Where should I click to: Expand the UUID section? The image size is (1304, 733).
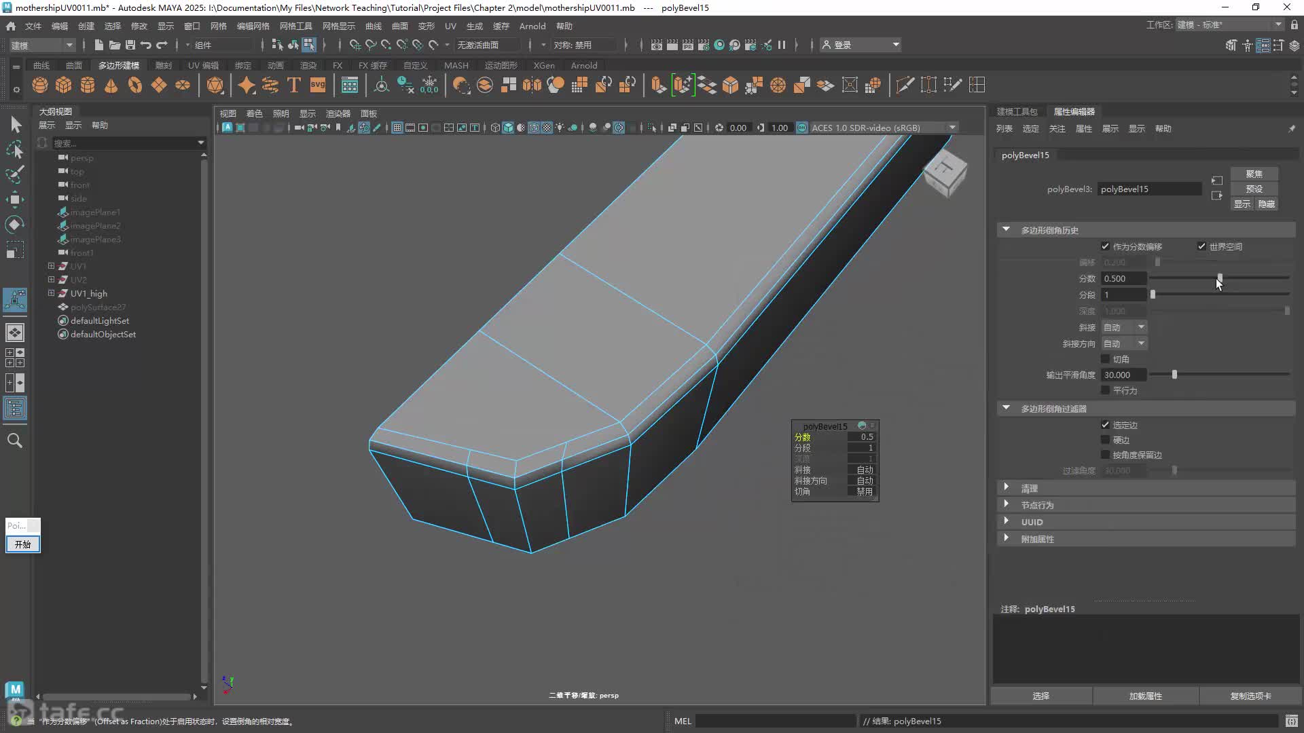1006,521
